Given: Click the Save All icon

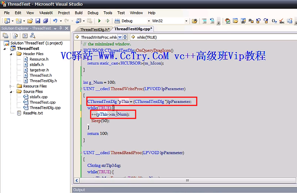Looking at the screenshot, I should point(46,21).
